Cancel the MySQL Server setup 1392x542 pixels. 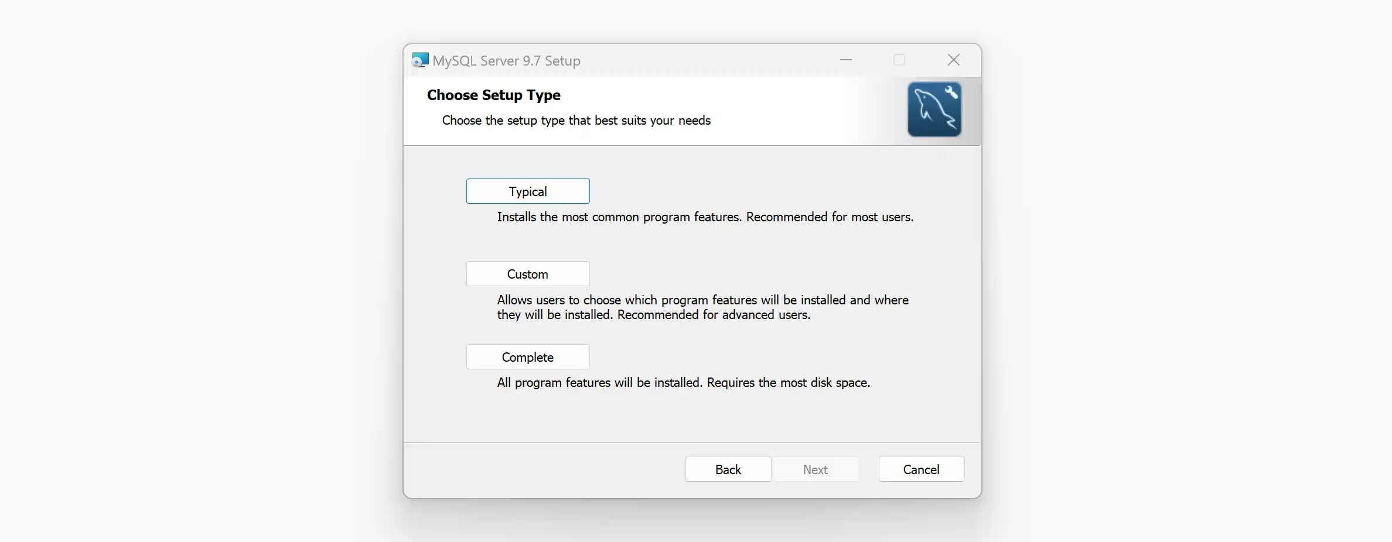point(922,469)
